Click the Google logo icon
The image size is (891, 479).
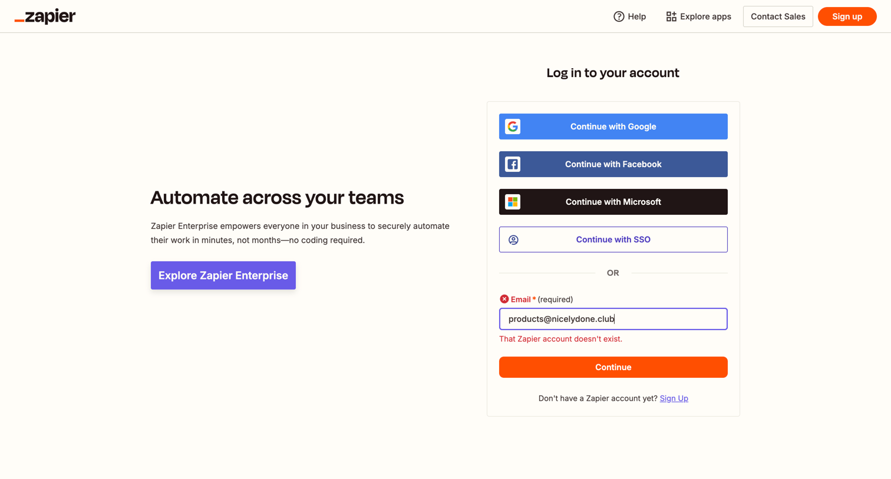(513, 127)
